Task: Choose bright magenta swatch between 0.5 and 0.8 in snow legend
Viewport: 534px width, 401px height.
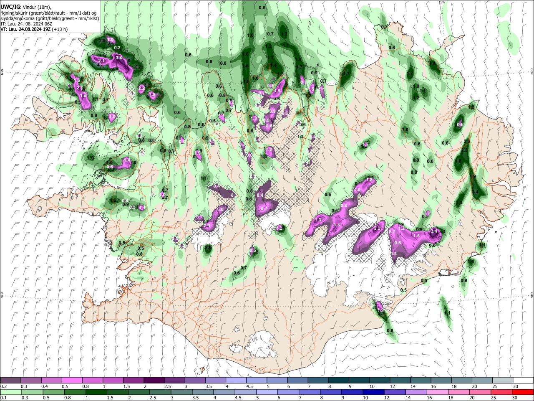Action: 72,381
